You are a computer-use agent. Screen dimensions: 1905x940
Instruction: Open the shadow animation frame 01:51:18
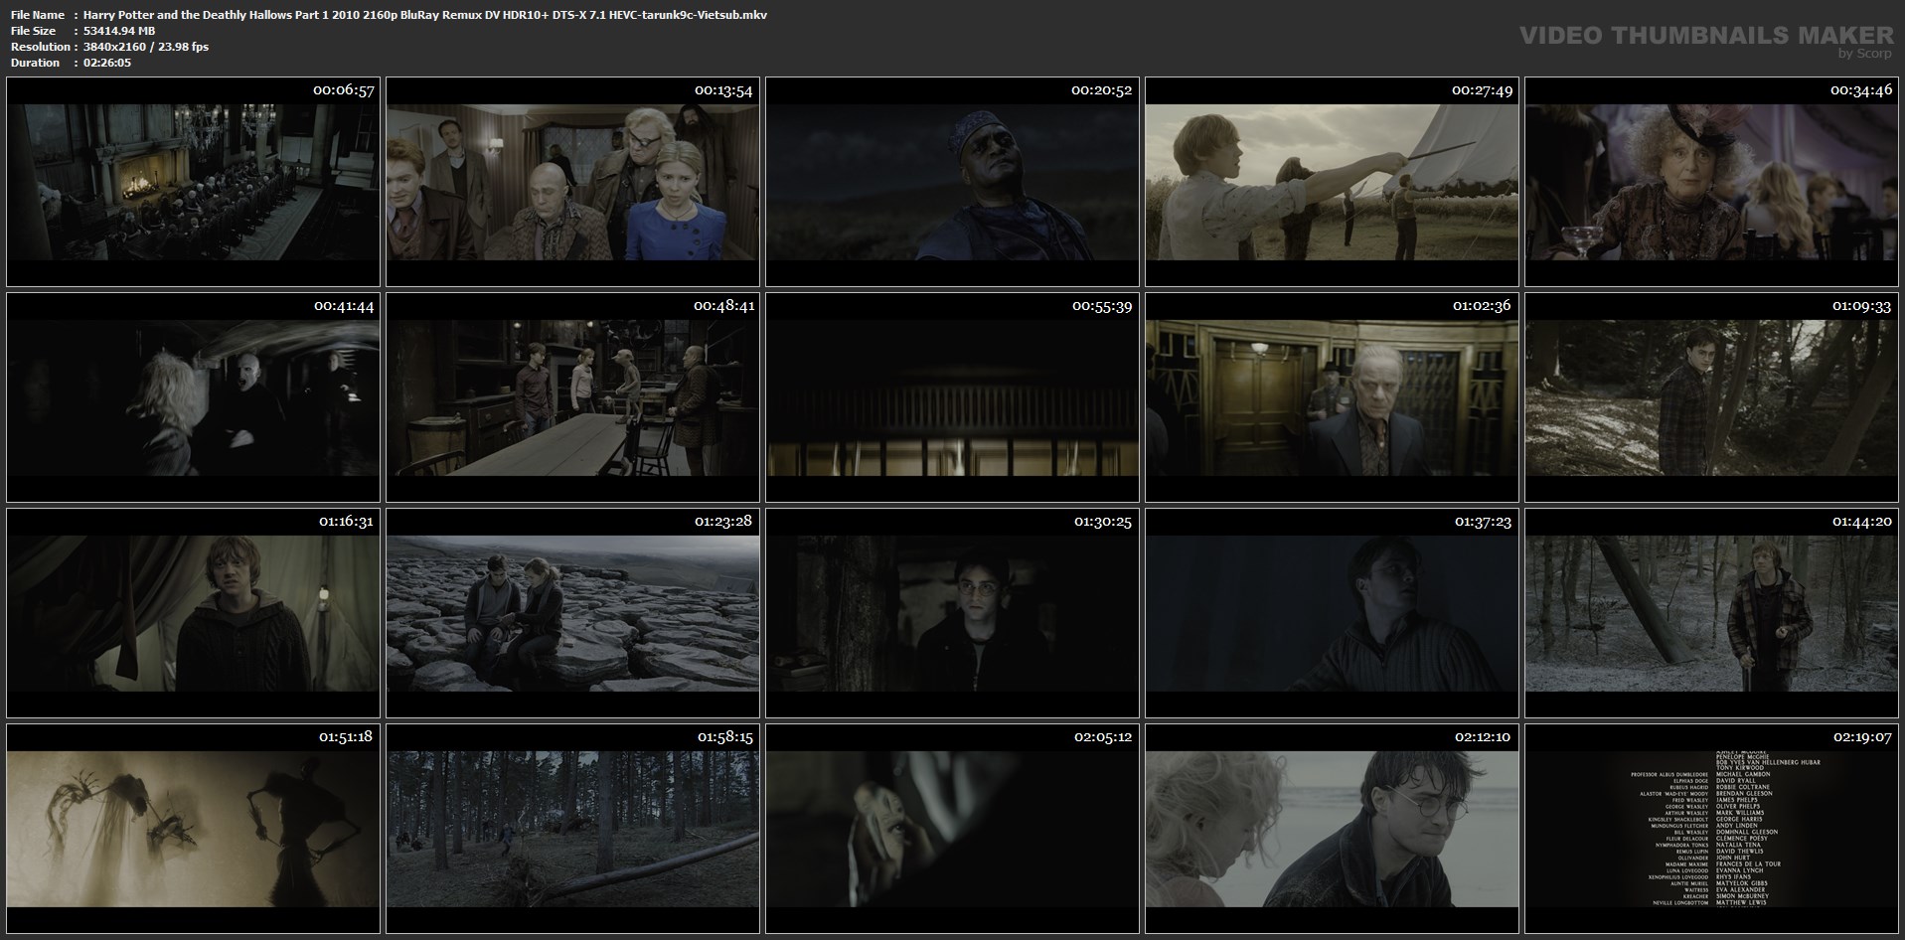click(193, 829)
